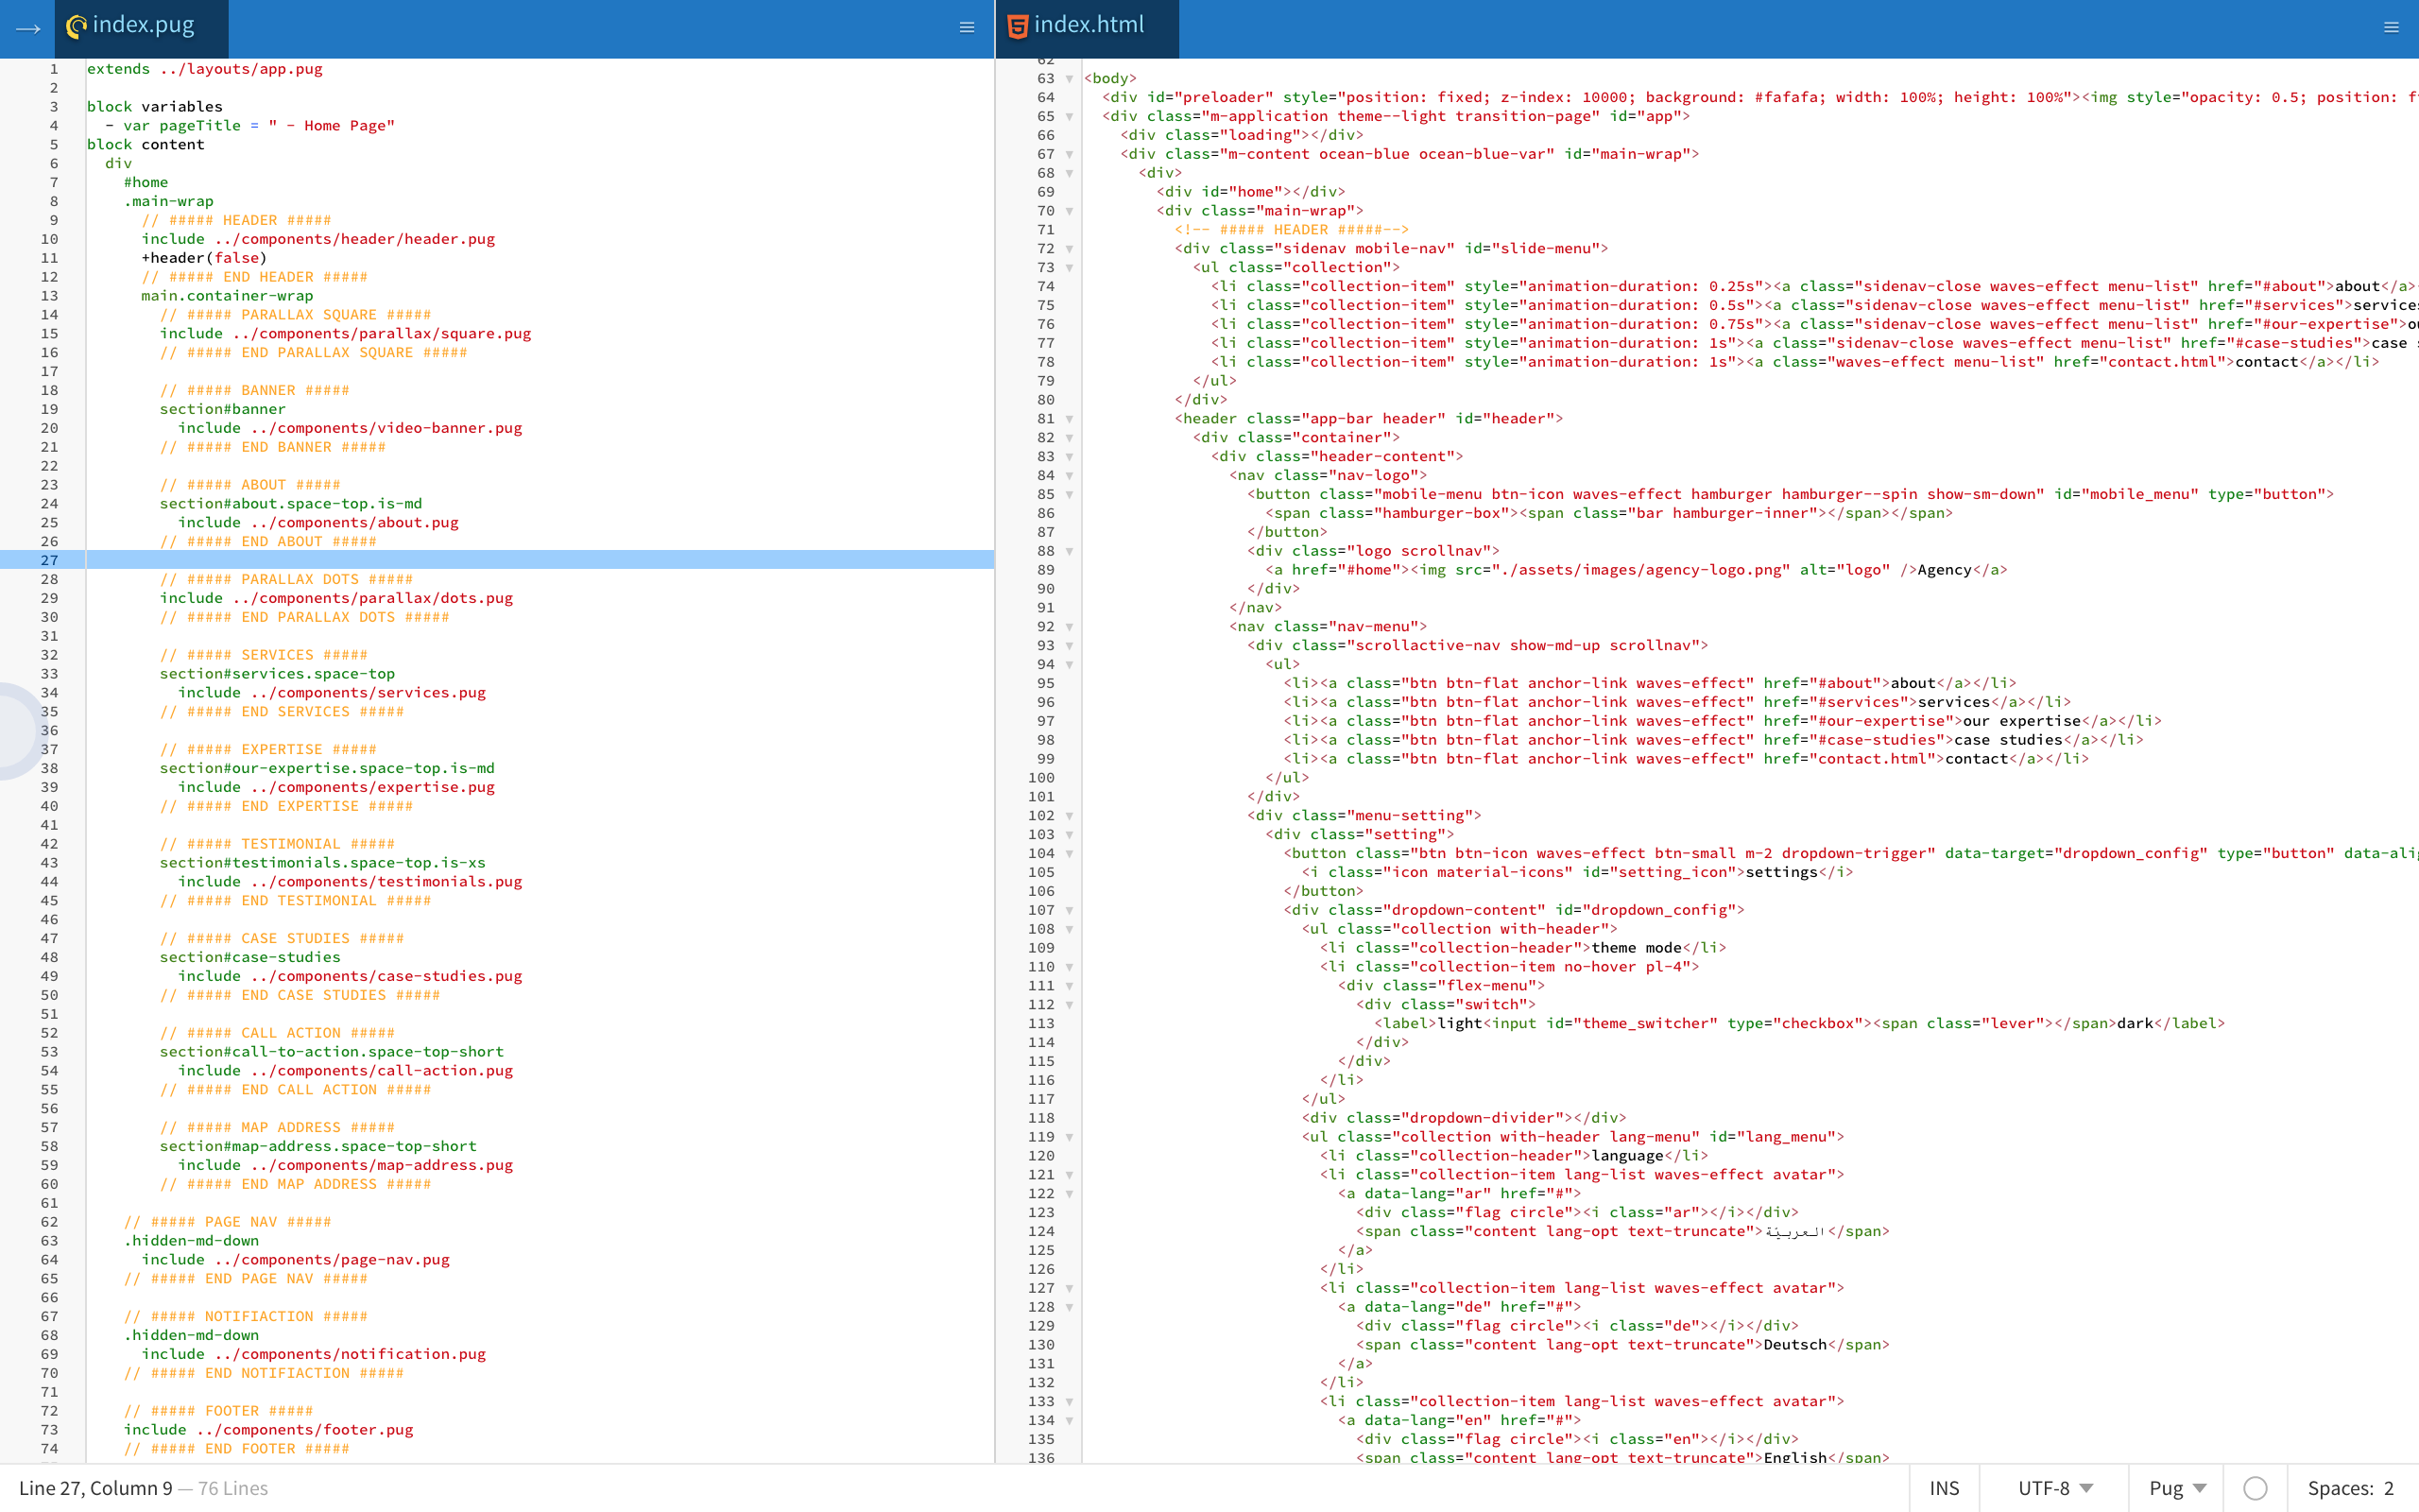This screenshot has width=2419, height=1512.
Task: Click the HEADER comment on HTML line 71
Action: [x=1292, y=230]
